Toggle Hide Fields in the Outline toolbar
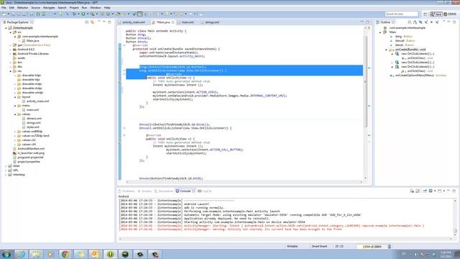Viewport: 460px width, 259px height. coord(420,22)
